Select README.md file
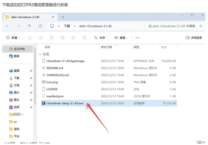208x145 pixels. click(109, 68)
